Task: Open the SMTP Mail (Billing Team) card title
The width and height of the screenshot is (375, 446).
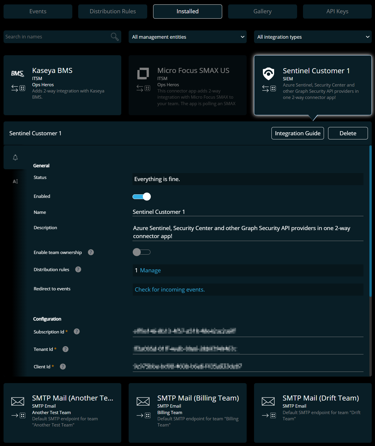Action: [x=198, y=398]
